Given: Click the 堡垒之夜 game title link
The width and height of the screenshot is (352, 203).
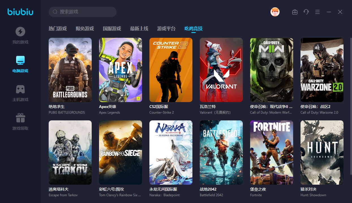Looking at the screenshot, I should (x=258, y=189).
